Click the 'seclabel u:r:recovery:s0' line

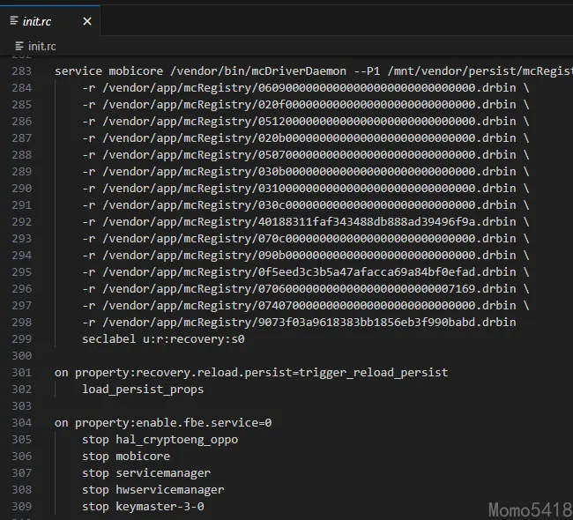pos(163,338)
